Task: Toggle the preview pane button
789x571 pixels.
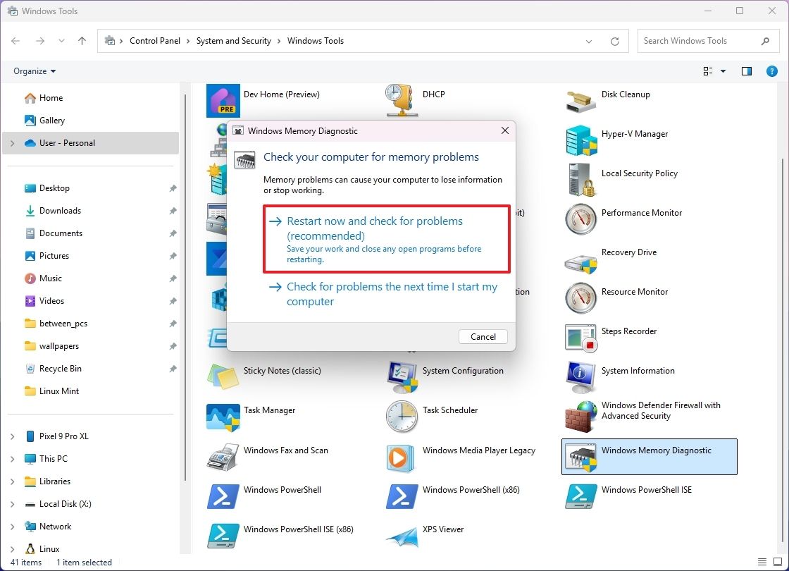Action: 747,70
